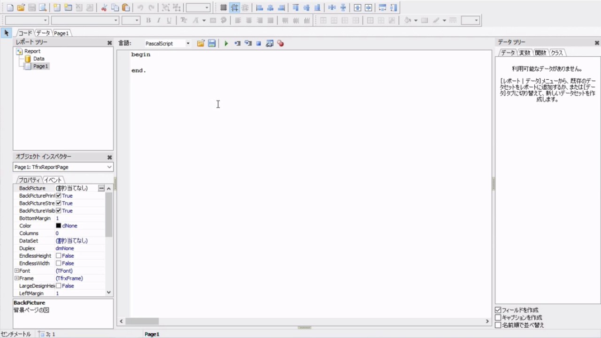Enable sorting fields by name checkbox
This screenshot has height=338, width=601.
click(498, 325)
